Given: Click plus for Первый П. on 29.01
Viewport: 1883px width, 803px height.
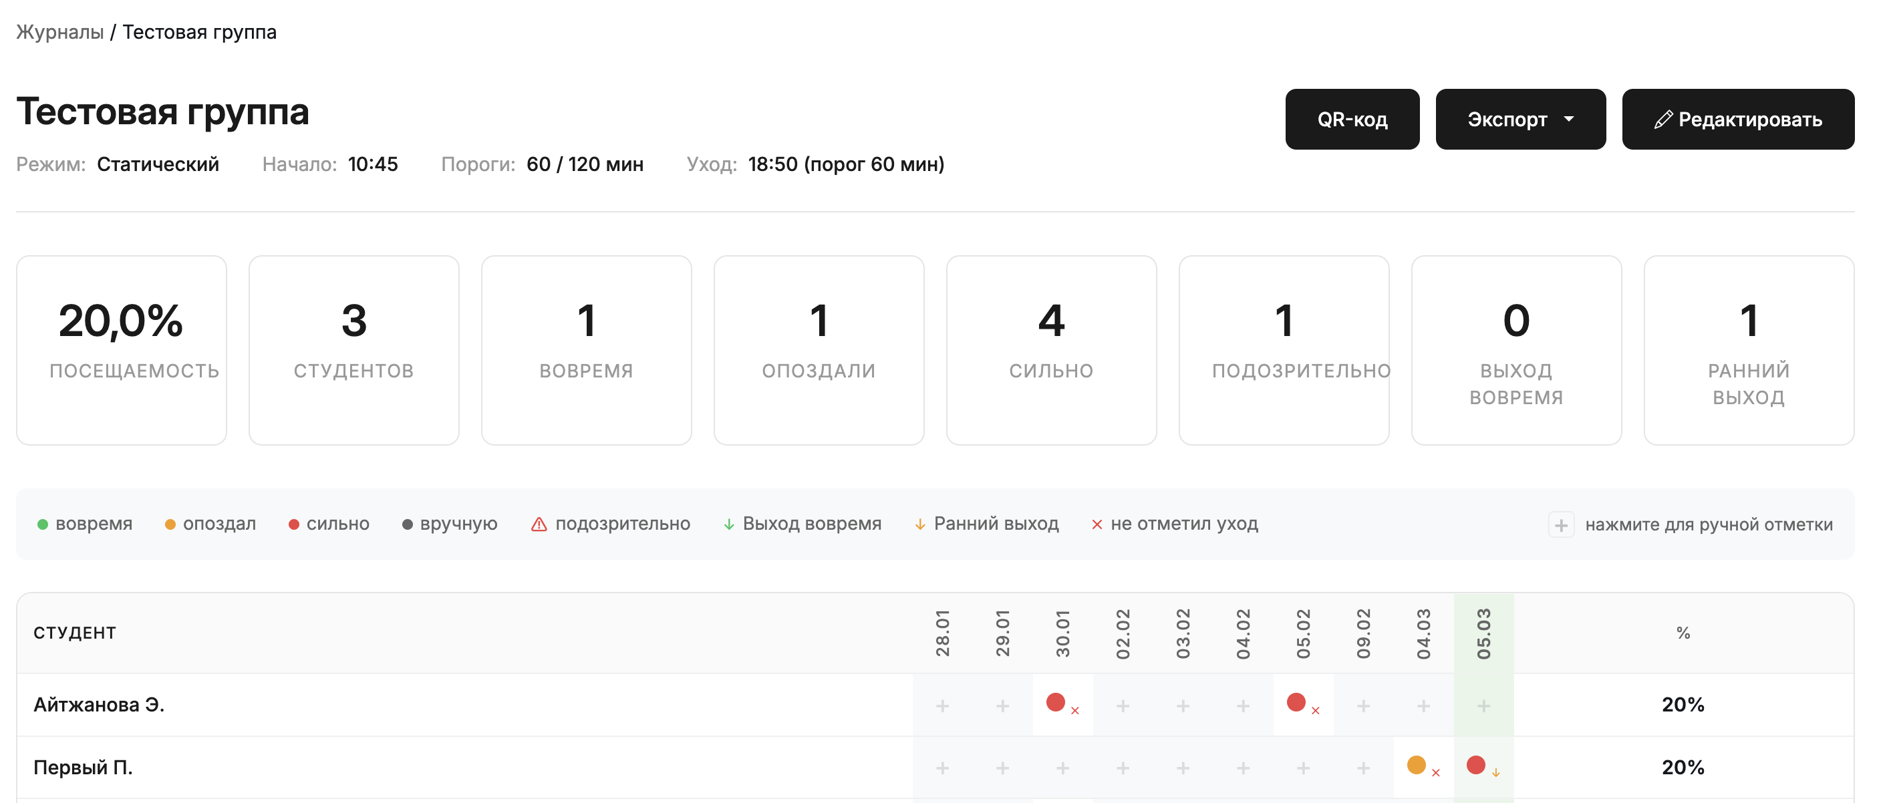Looking at the screenshot, I should pos(1002,769).
